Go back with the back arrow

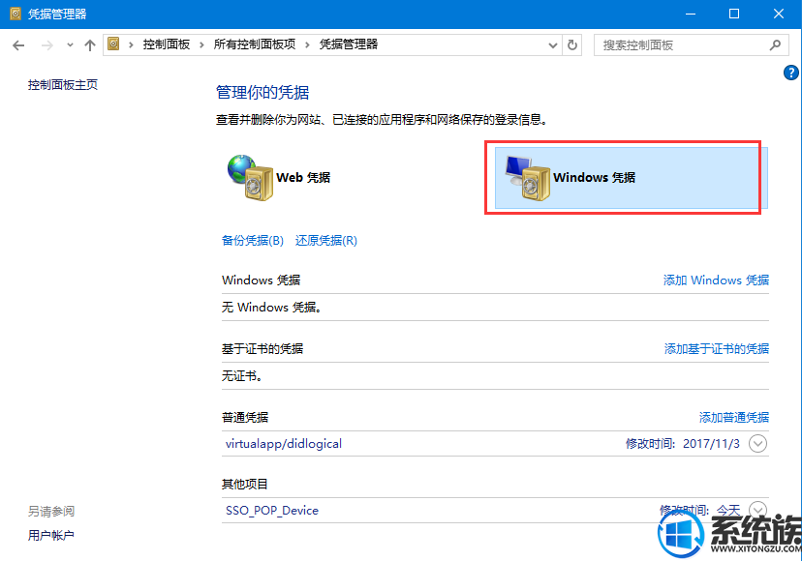[x=18, y=45]
